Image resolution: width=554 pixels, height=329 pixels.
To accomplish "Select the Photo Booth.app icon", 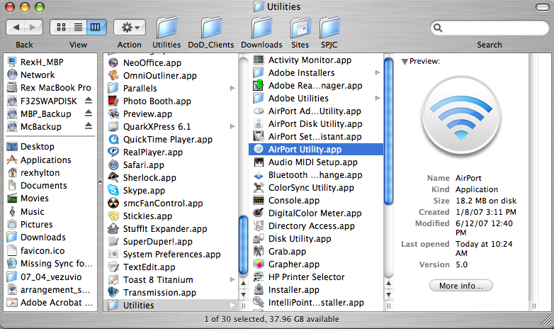I will [x=113, y=101].
